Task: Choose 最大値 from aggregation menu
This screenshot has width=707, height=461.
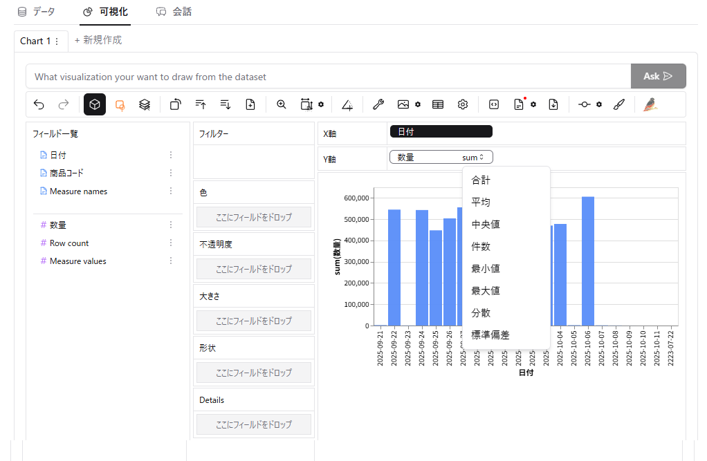Action: coord(506,291)
